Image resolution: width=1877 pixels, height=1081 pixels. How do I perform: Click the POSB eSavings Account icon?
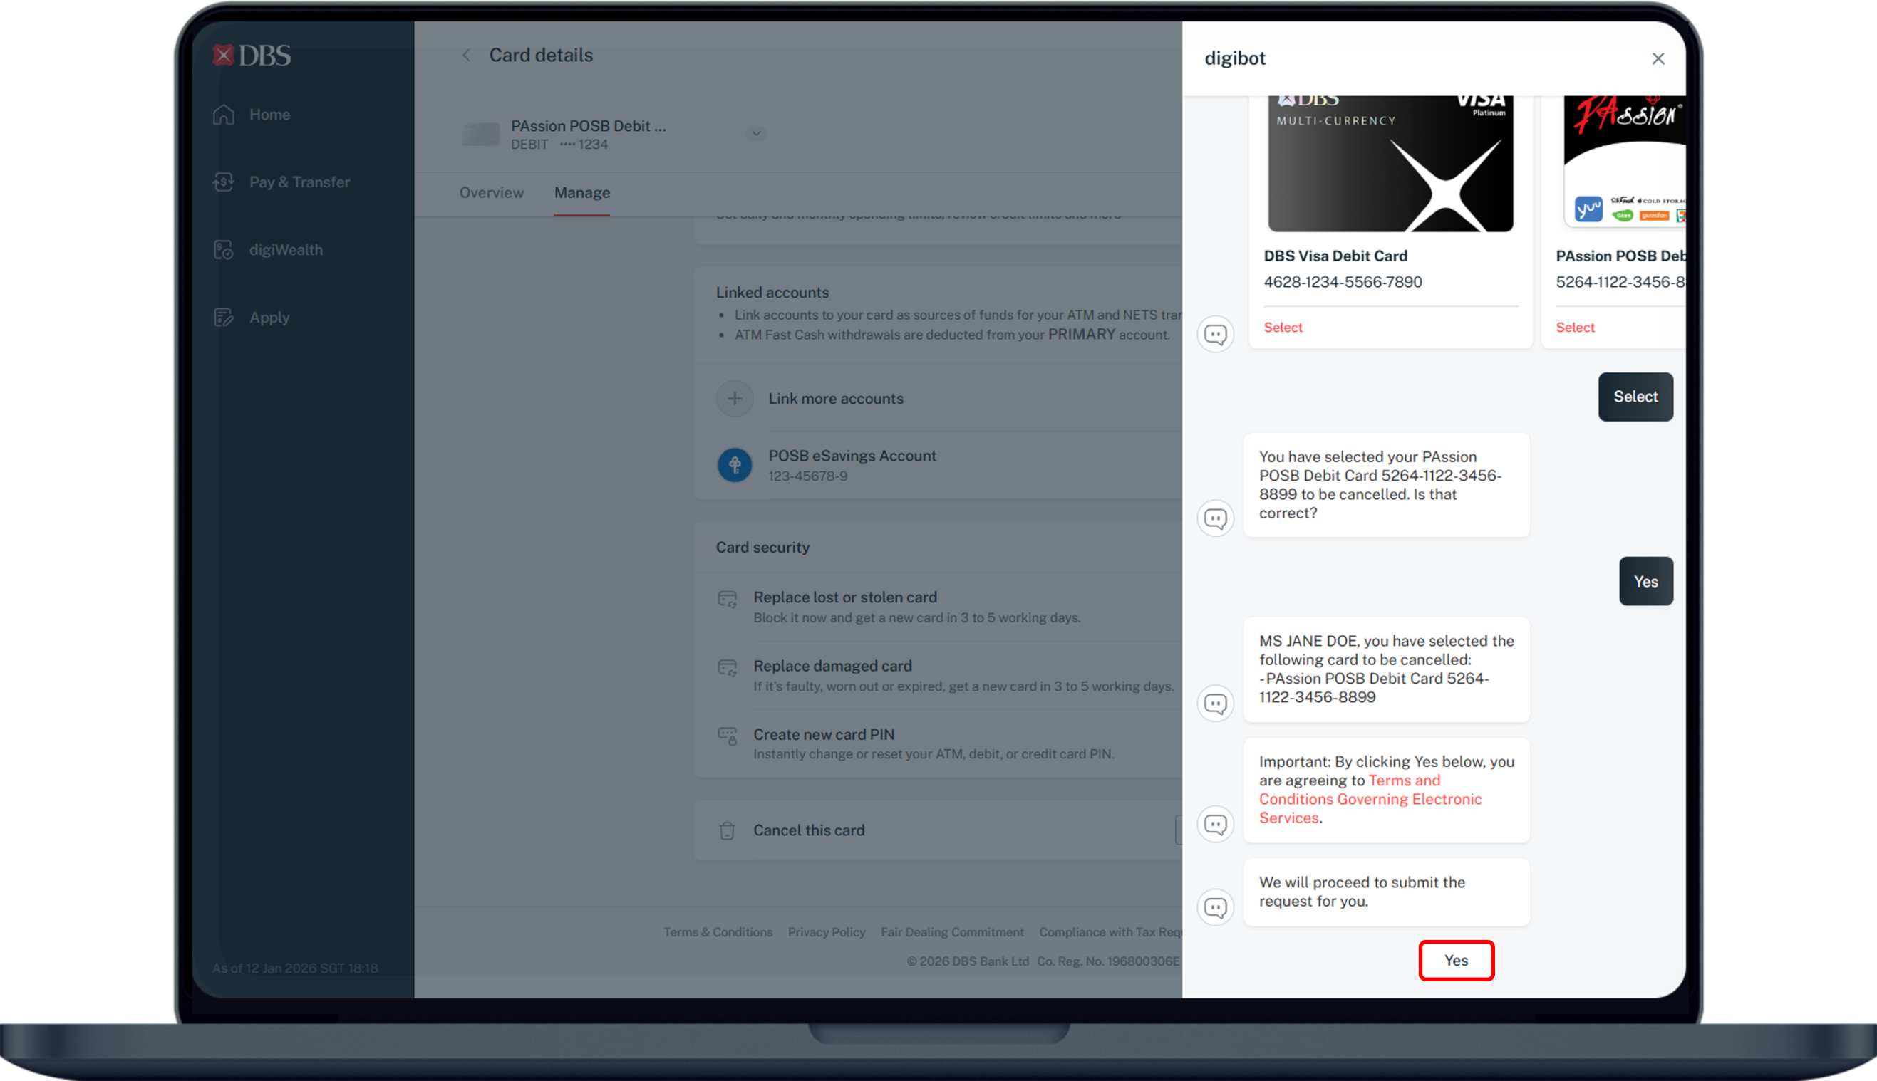click(734, 465)
